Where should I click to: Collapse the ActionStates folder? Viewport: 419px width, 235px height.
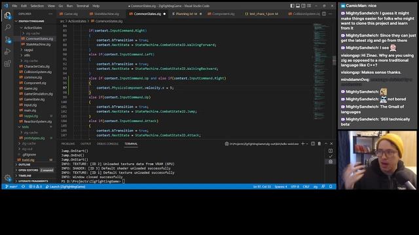(x=33, y=27)
